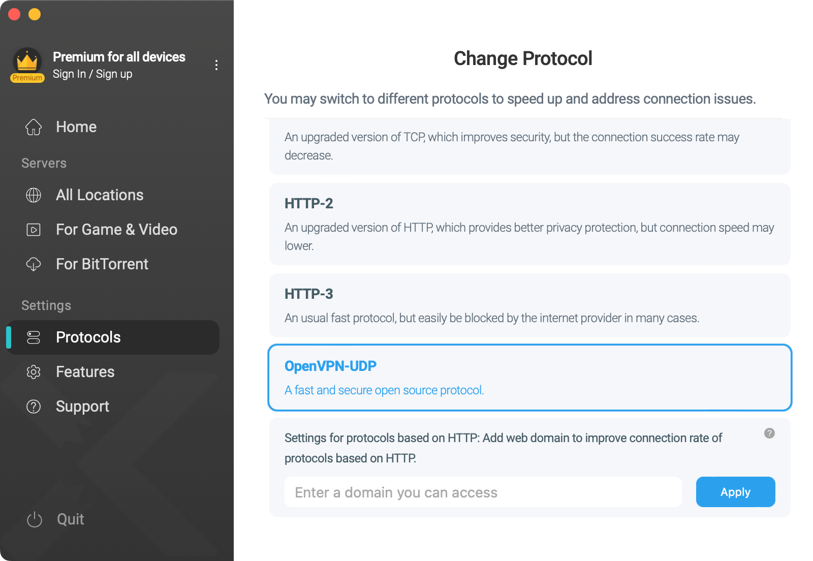Click the Home house icon
This screenshot has height=561, width=813.
34,127
